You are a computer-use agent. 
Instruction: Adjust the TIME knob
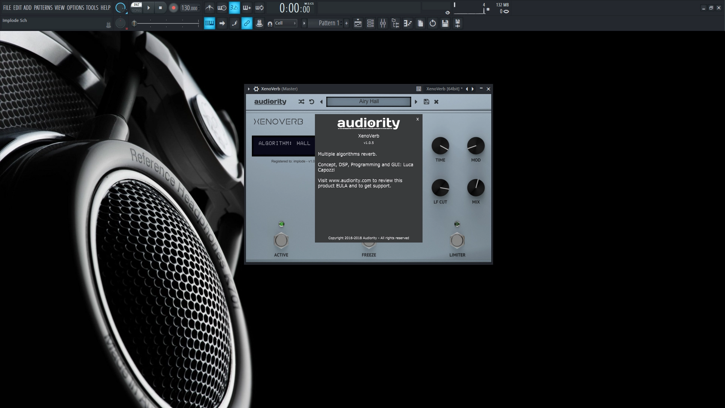pyautogui.click(x=440, y=146)
